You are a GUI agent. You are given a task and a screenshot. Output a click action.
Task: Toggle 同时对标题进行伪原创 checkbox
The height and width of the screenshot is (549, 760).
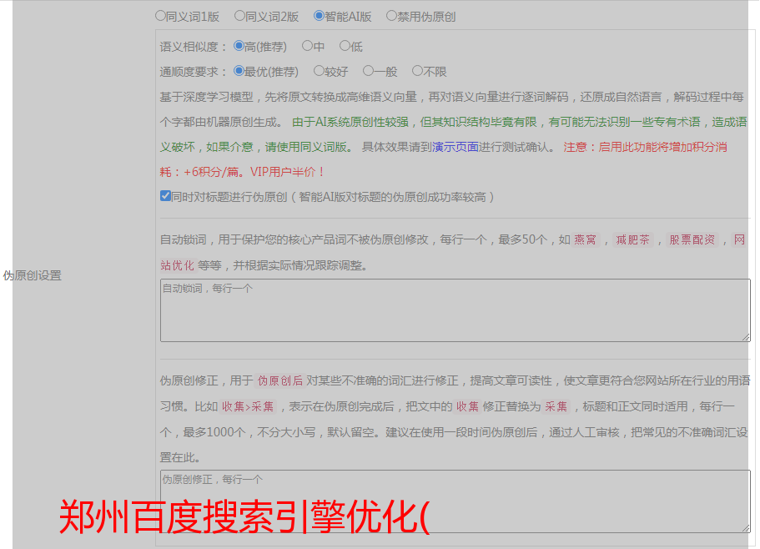tap(165, 196)
